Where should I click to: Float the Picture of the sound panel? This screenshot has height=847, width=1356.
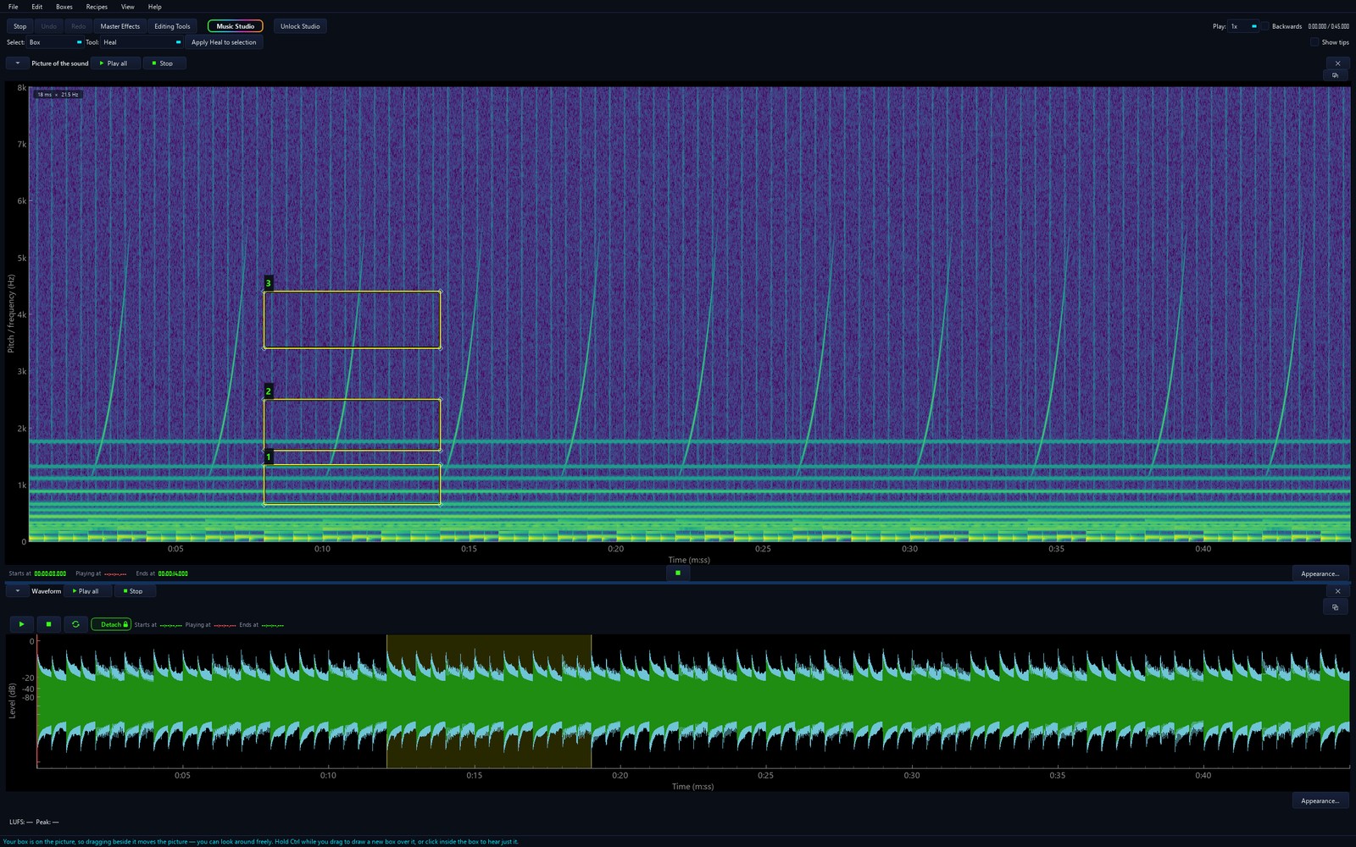(1335, 75)
